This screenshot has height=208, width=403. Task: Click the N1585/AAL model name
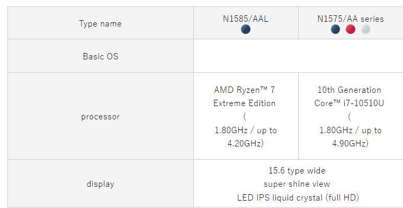245,19
